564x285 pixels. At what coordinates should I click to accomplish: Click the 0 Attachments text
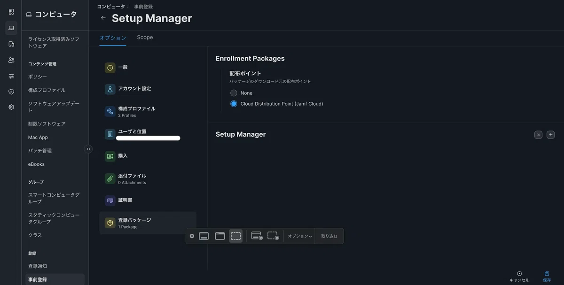(132, 183)
